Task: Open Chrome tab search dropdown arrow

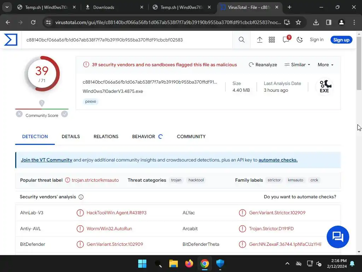Action: point(7,7)
